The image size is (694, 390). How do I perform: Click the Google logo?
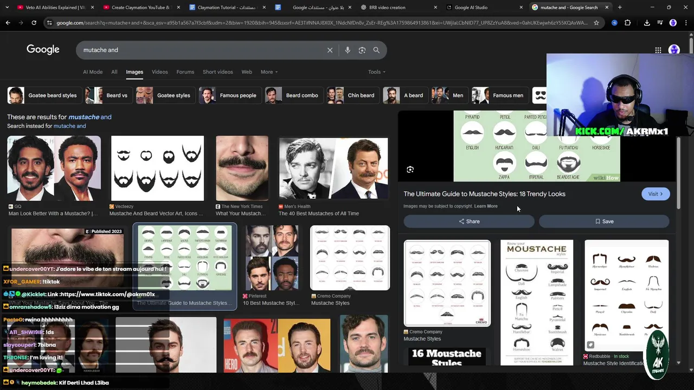[43, 49]
